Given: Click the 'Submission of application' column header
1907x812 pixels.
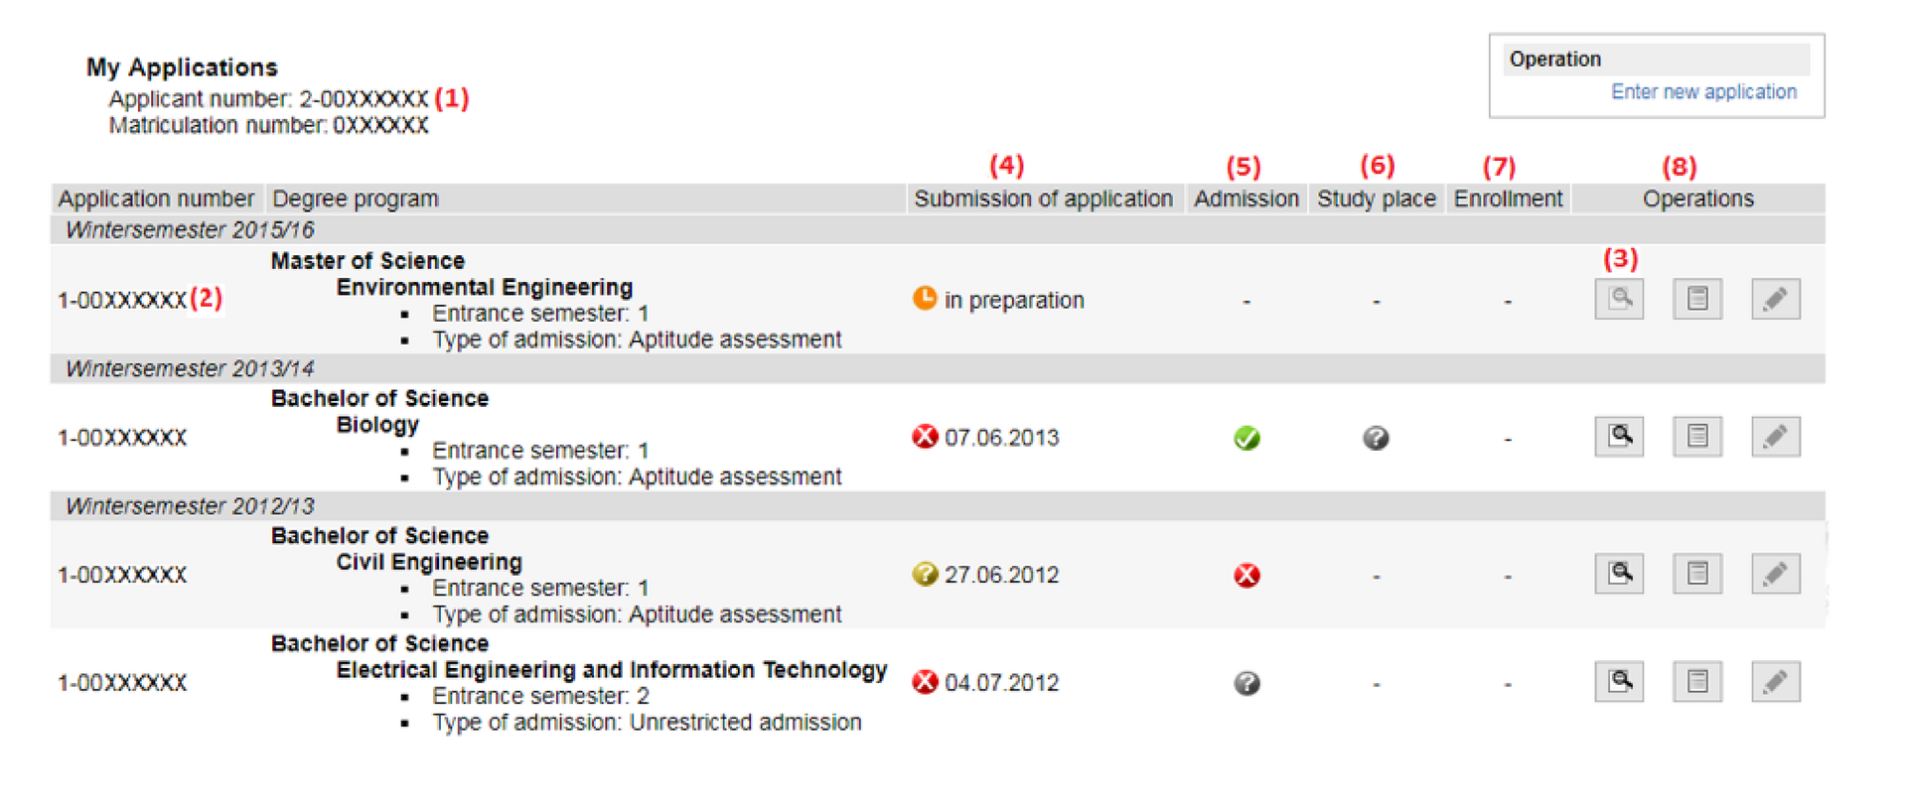Looking at the screenshot, I should (x=1043, y=199).
